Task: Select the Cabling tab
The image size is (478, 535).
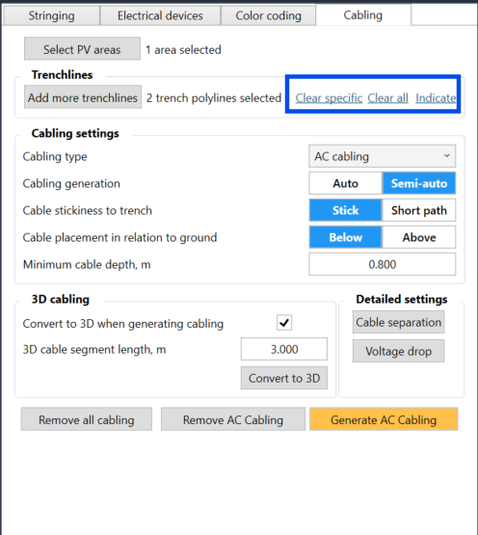Action: (x=363, y=15)
